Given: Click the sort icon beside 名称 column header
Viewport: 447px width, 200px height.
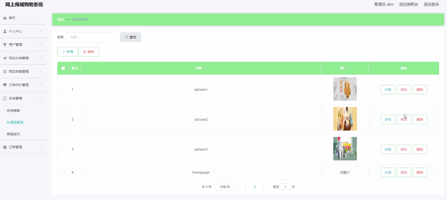Looking at the screenshot, I should click(204, 68).
